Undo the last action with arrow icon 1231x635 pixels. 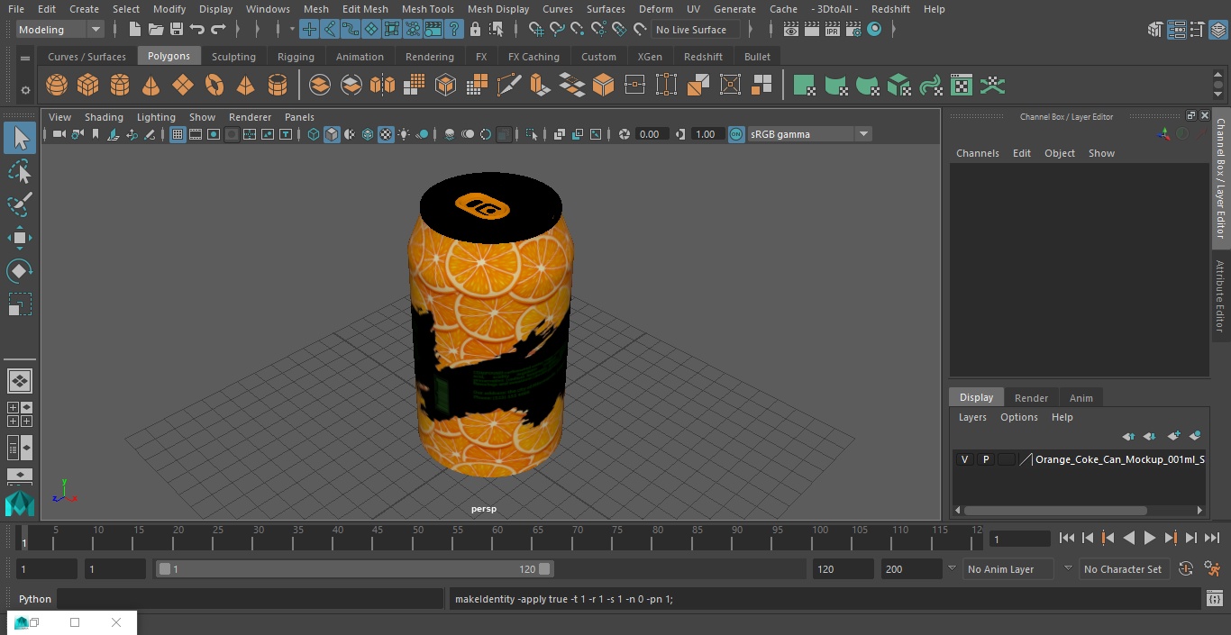197,30
